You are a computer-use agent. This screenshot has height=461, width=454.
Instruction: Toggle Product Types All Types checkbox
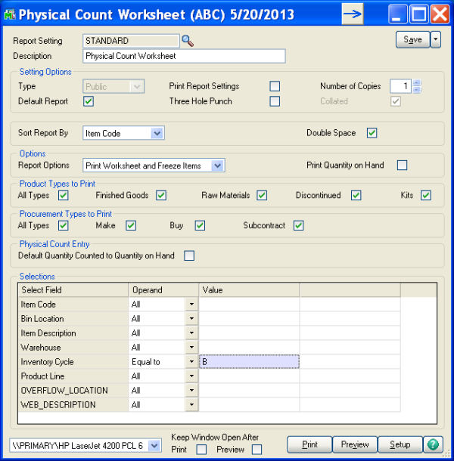[64, 195]
